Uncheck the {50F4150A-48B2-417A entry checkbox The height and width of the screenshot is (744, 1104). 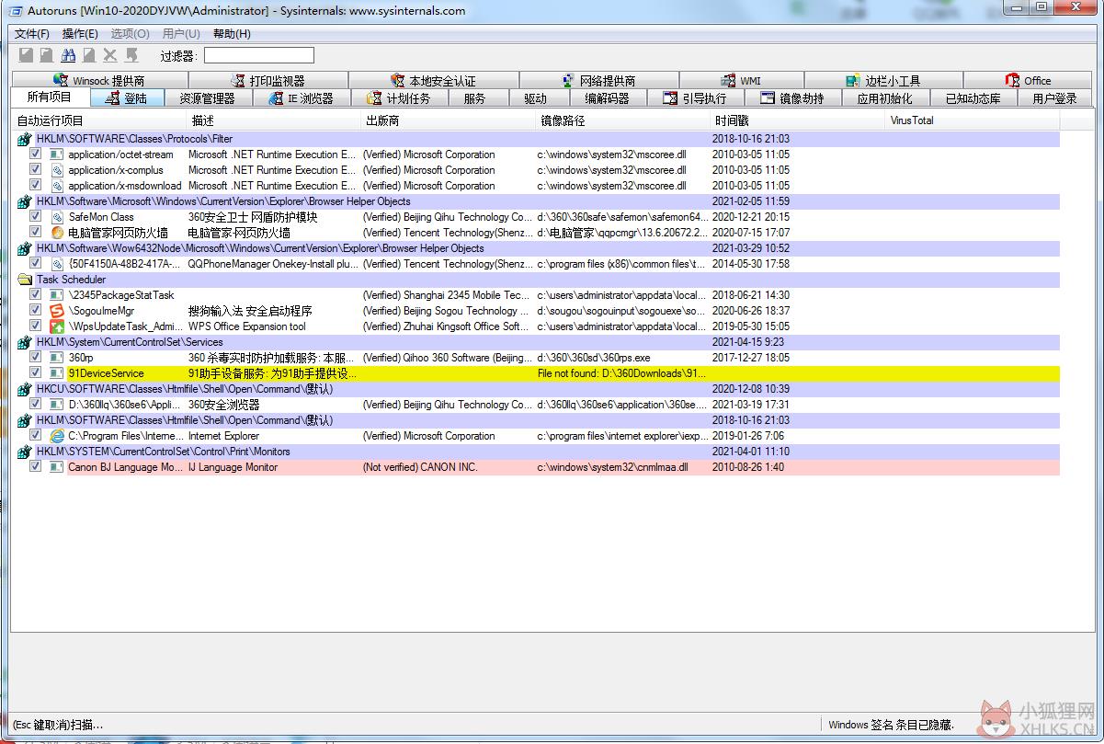coord(35,264)
